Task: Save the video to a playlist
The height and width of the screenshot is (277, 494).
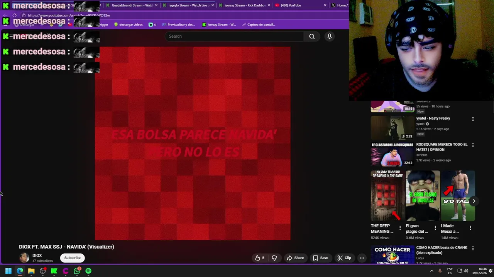Action: click(x=320, y=258)
